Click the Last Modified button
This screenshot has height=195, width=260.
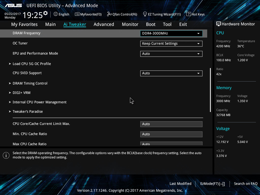[x=181, y=184]
